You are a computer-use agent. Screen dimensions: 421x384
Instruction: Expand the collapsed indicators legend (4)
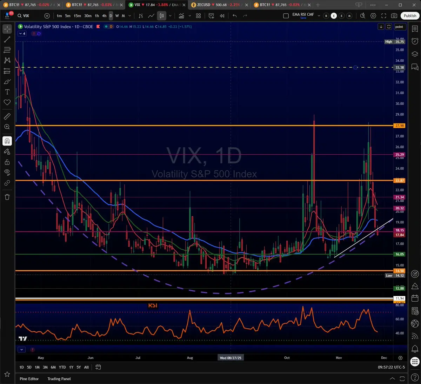coord(22,34)
